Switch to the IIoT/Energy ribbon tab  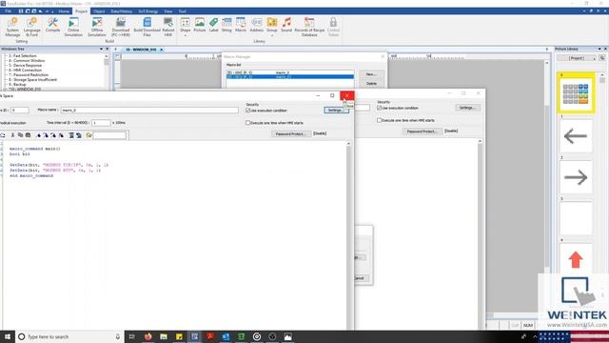[148, 11]
